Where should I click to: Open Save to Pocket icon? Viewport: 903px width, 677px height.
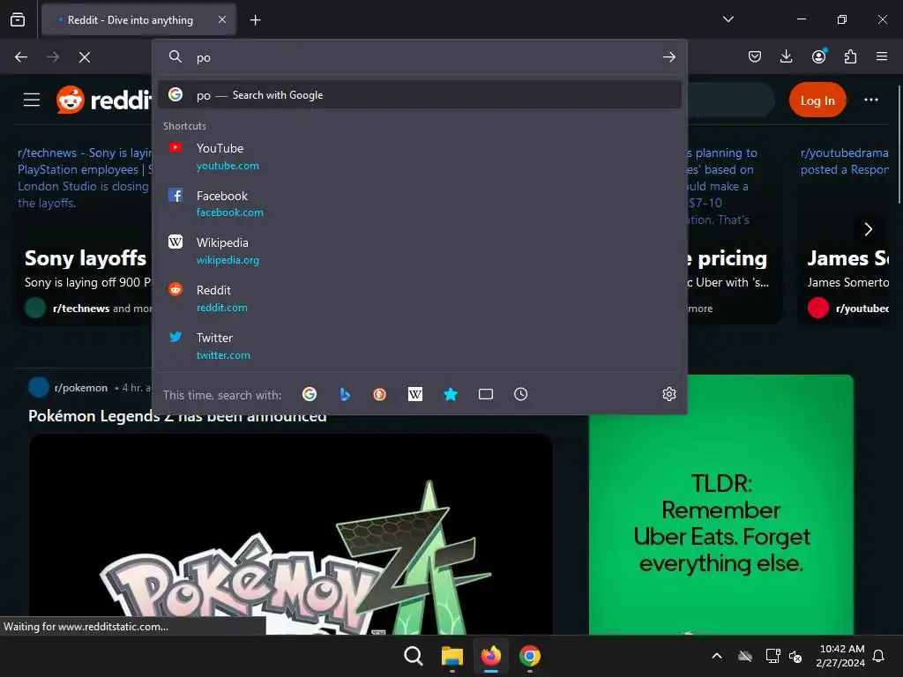pos(755,56)
